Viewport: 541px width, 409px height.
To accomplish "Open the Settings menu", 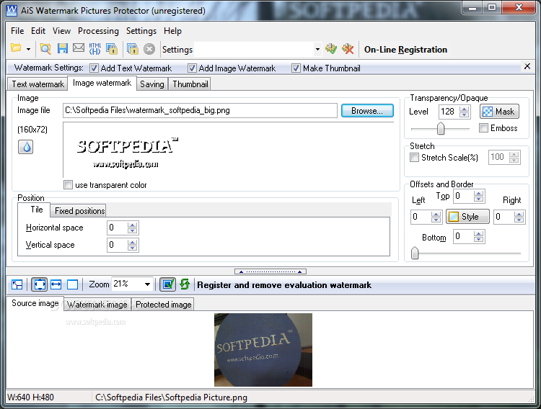I will point(141,31).
